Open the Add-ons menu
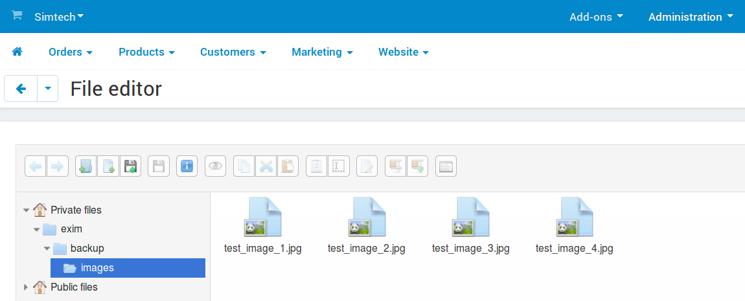Viewport: 745px width, 301px height. tap(596, 17)
